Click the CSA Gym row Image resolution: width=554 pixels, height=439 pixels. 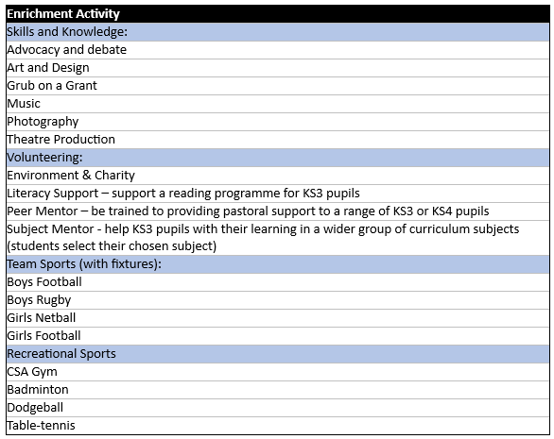(x=278, y=372)
